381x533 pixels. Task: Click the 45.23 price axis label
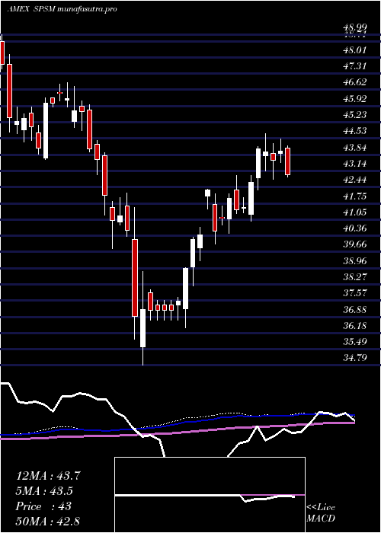(355, 114)
